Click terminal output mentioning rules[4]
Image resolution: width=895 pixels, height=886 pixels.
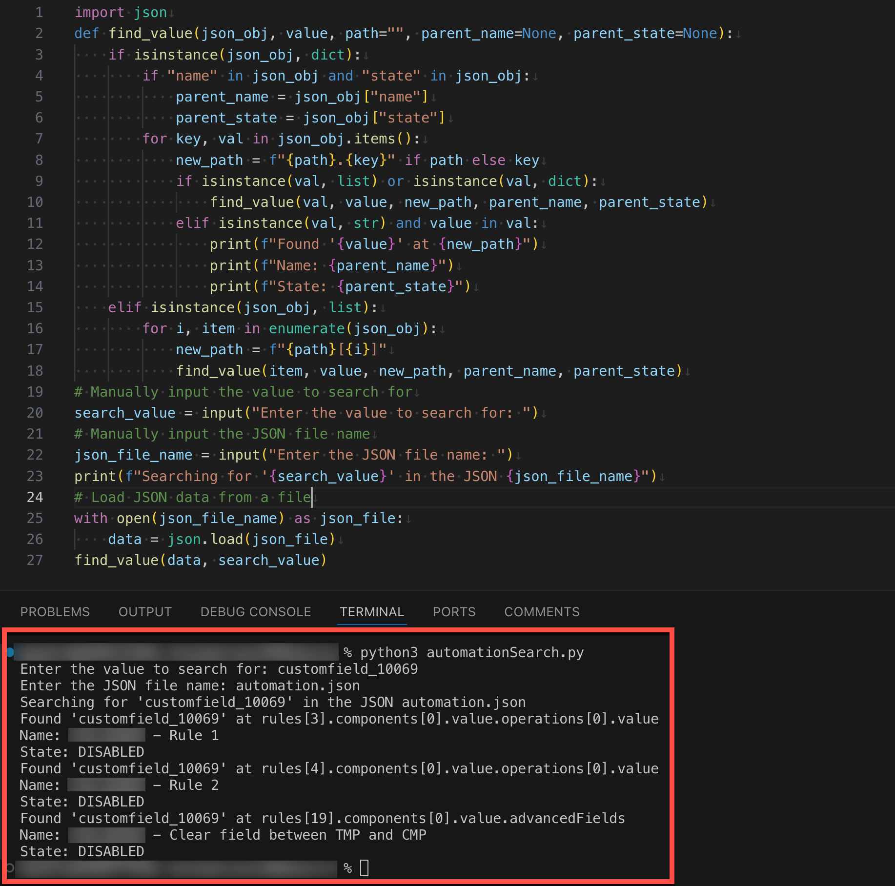(x=339, y=768)
